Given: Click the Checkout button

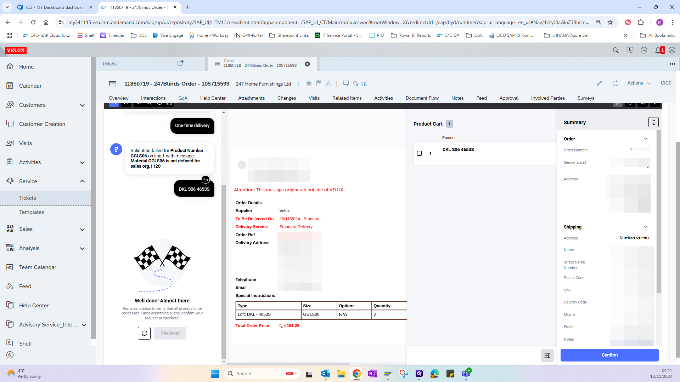Looking at the screenshot, I should [170, 333].
